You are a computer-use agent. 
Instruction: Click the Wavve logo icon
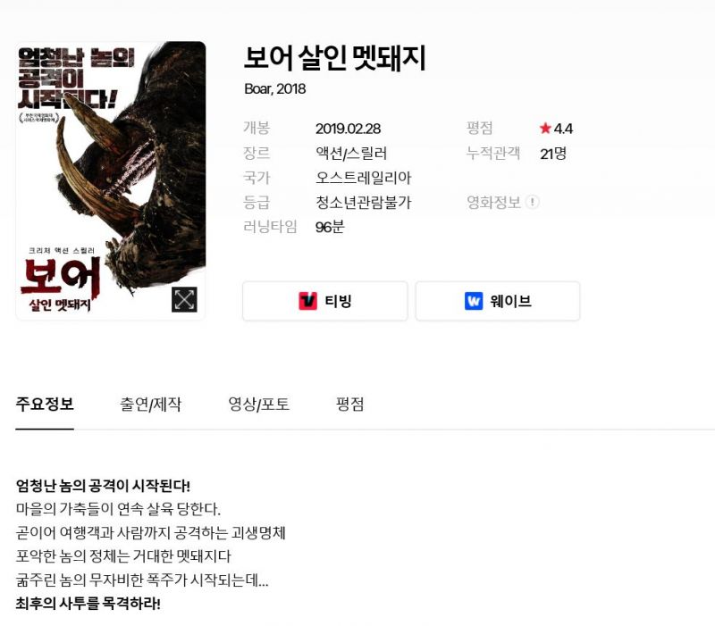pos(474,301)
